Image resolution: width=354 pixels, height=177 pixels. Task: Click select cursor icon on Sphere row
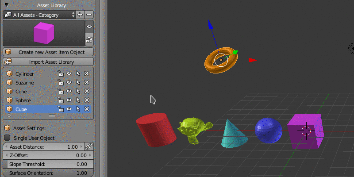pos(78,100)
